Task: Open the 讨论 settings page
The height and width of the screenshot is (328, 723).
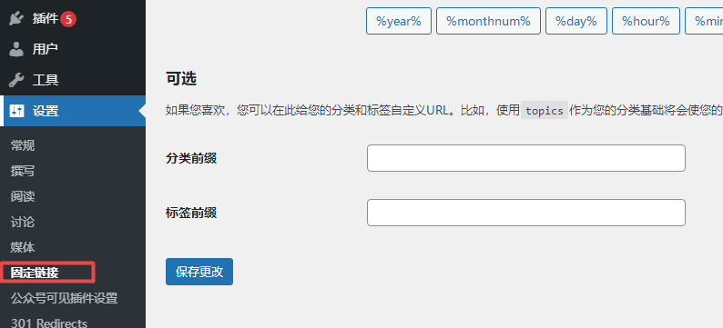Action: pyautogui.click(x=23, y=223)
